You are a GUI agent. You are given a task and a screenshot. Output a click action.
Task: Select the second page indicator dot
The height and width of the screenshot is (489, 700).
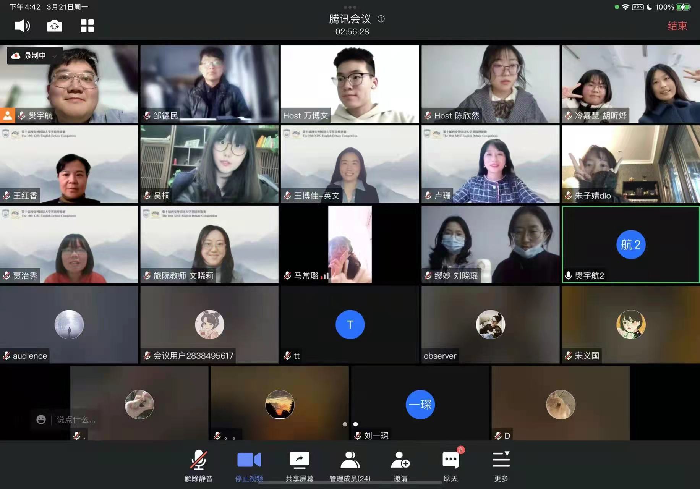point(355,424)
